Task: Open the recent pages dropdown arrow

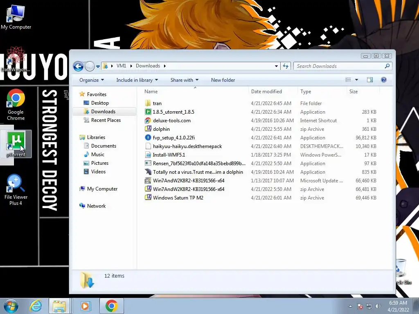Action: (98, 67)
